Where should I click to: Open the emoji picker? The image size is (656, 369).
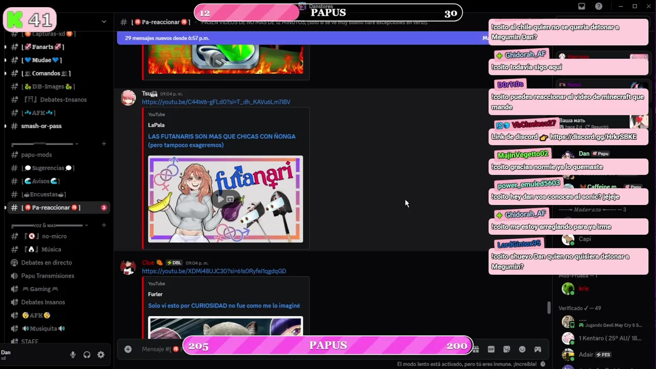click(522, 349)
